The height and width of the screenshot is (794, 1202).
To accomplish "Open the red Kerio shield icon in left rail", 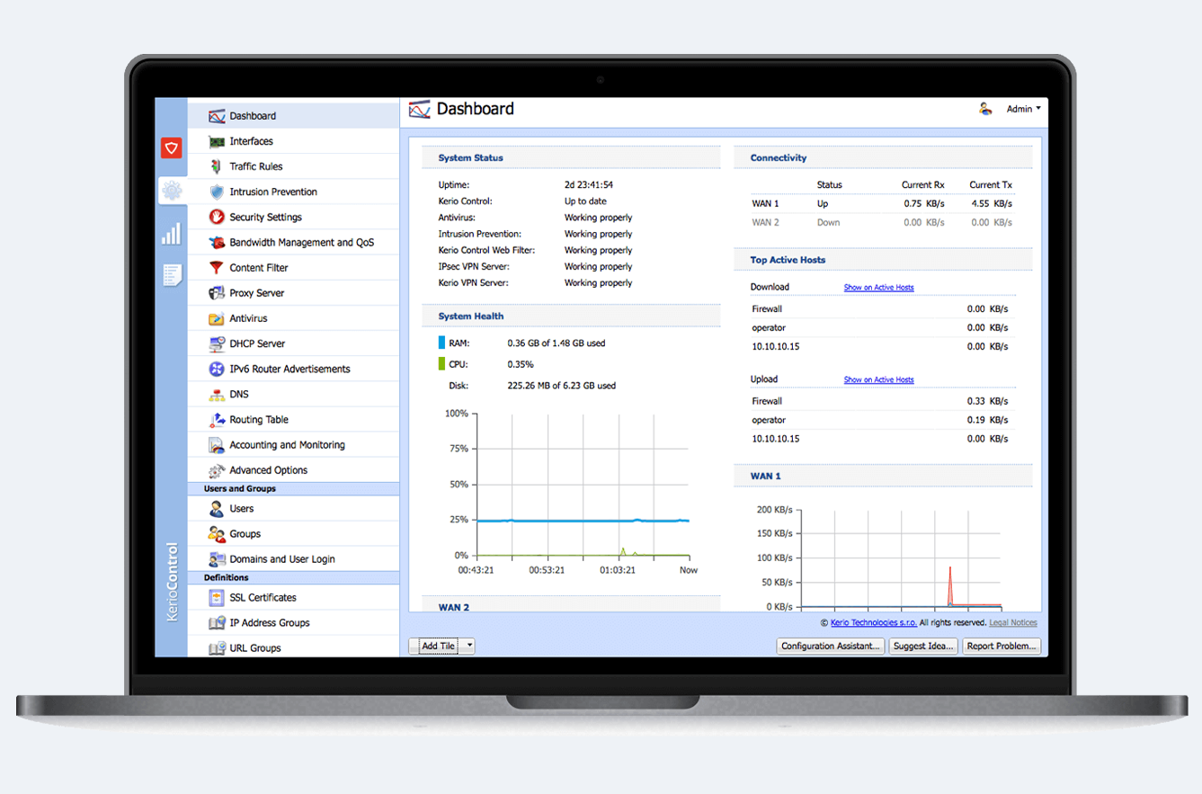I will tap(172, 148).
